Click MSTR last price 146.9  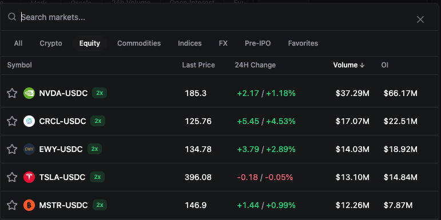[196, 205]
